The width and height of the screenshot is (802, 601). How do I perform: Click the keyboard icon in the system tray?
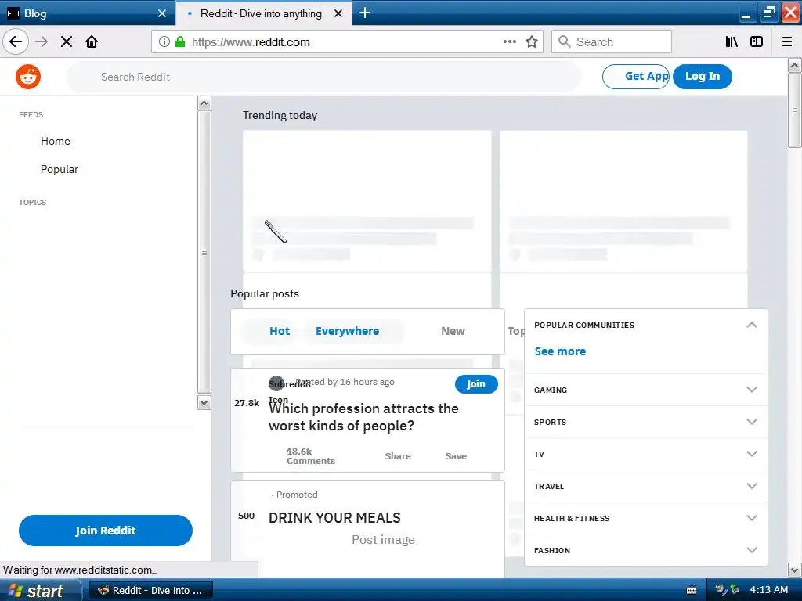click(x=692, y=590)
